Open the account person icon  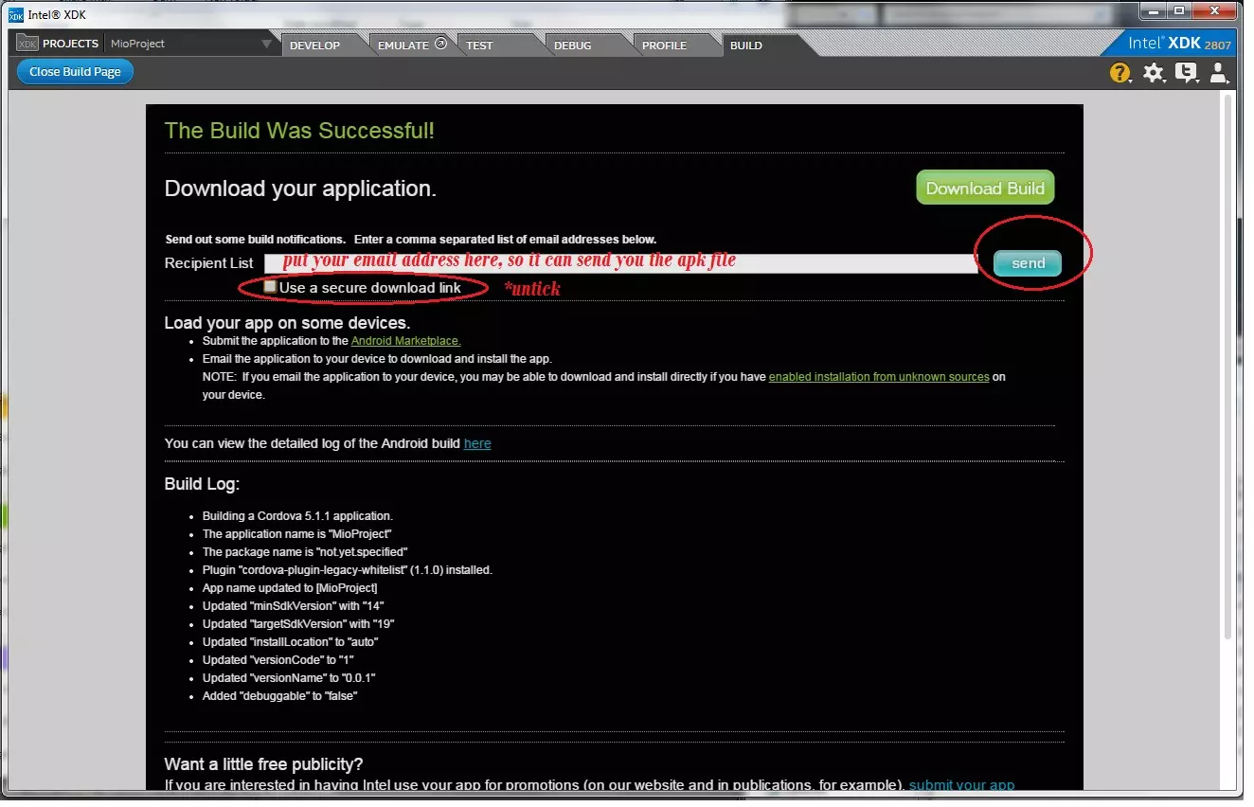1219,73
